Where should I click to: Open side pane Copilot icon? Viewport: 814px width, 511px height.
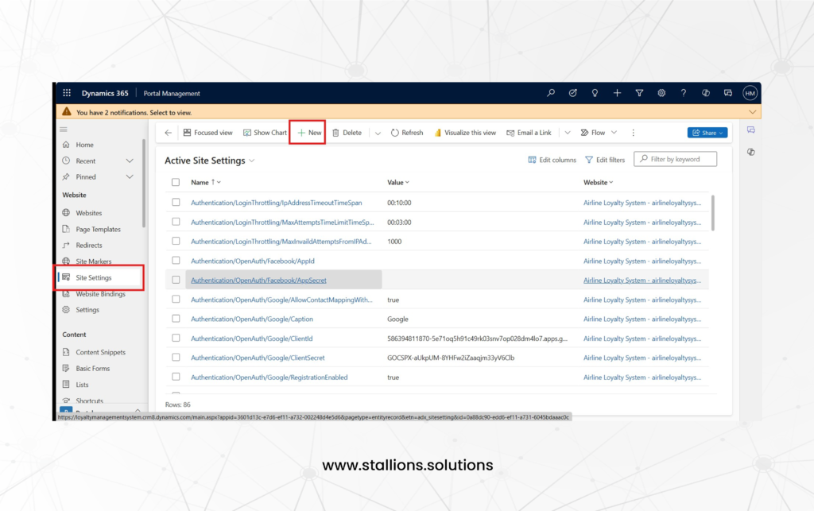(x=750, y=152)
